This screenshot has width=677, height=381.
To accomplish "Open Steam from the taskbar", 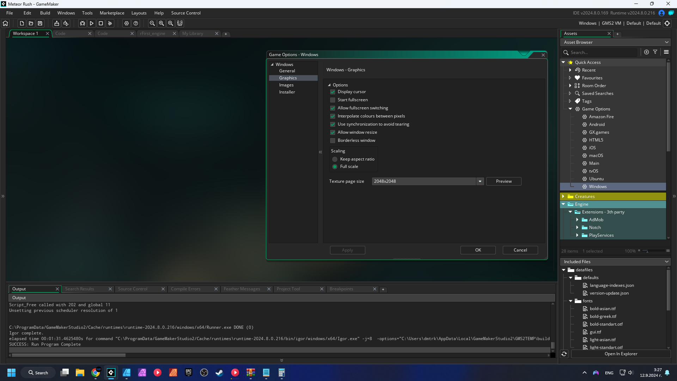I will (x=219, y=373).
